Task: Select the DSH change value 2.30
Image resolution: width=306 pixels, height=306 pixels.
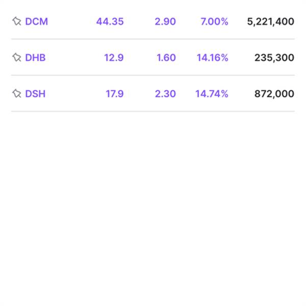Action: click(166, 93)
